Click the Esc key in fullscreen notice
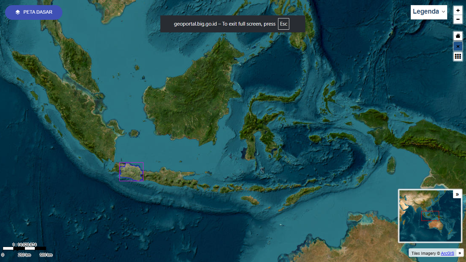Screen dimensions: 466x262 pos(283,24)
